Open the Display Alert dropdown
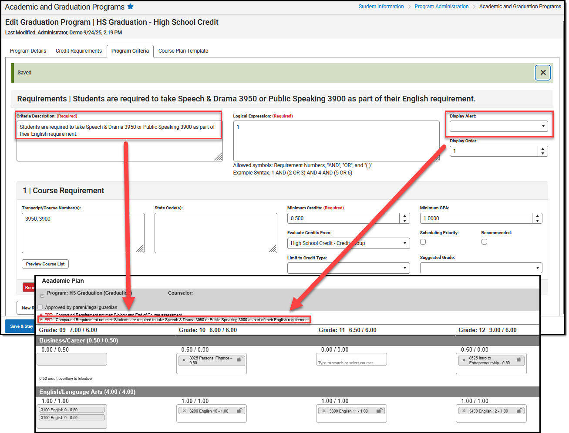The image size is (569, 433). point(498,126)
